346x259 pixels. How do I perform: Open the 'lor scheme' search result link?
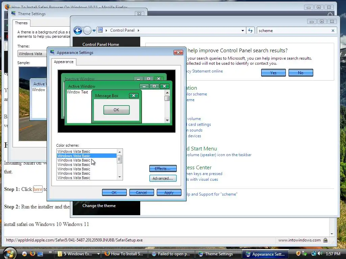197,94
